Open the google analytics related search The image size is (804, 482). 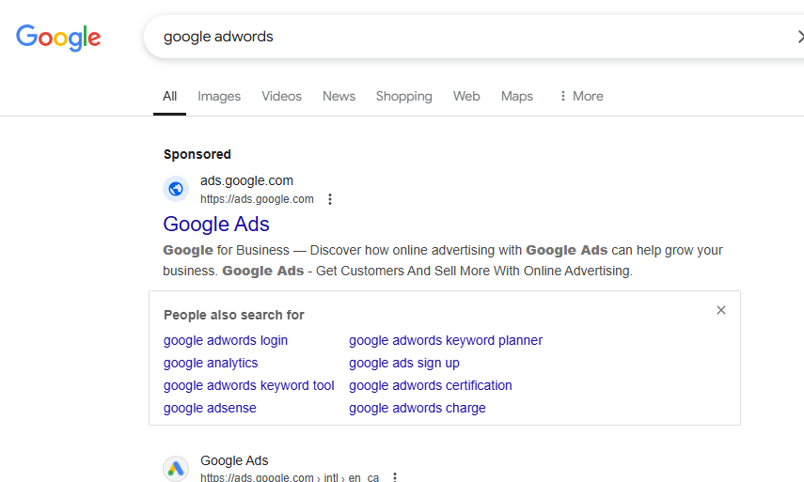click(211, 364)
